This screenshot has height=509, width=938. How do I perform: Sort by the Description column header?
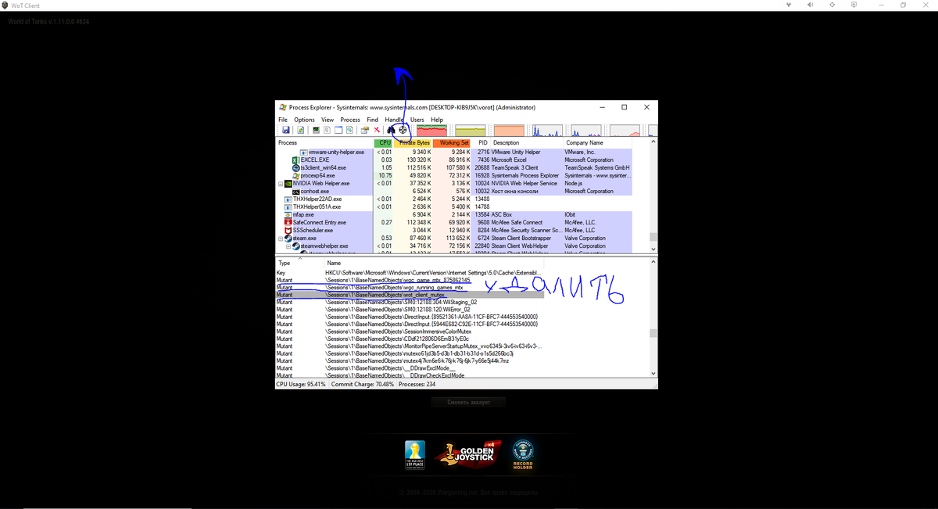[527, 143]
